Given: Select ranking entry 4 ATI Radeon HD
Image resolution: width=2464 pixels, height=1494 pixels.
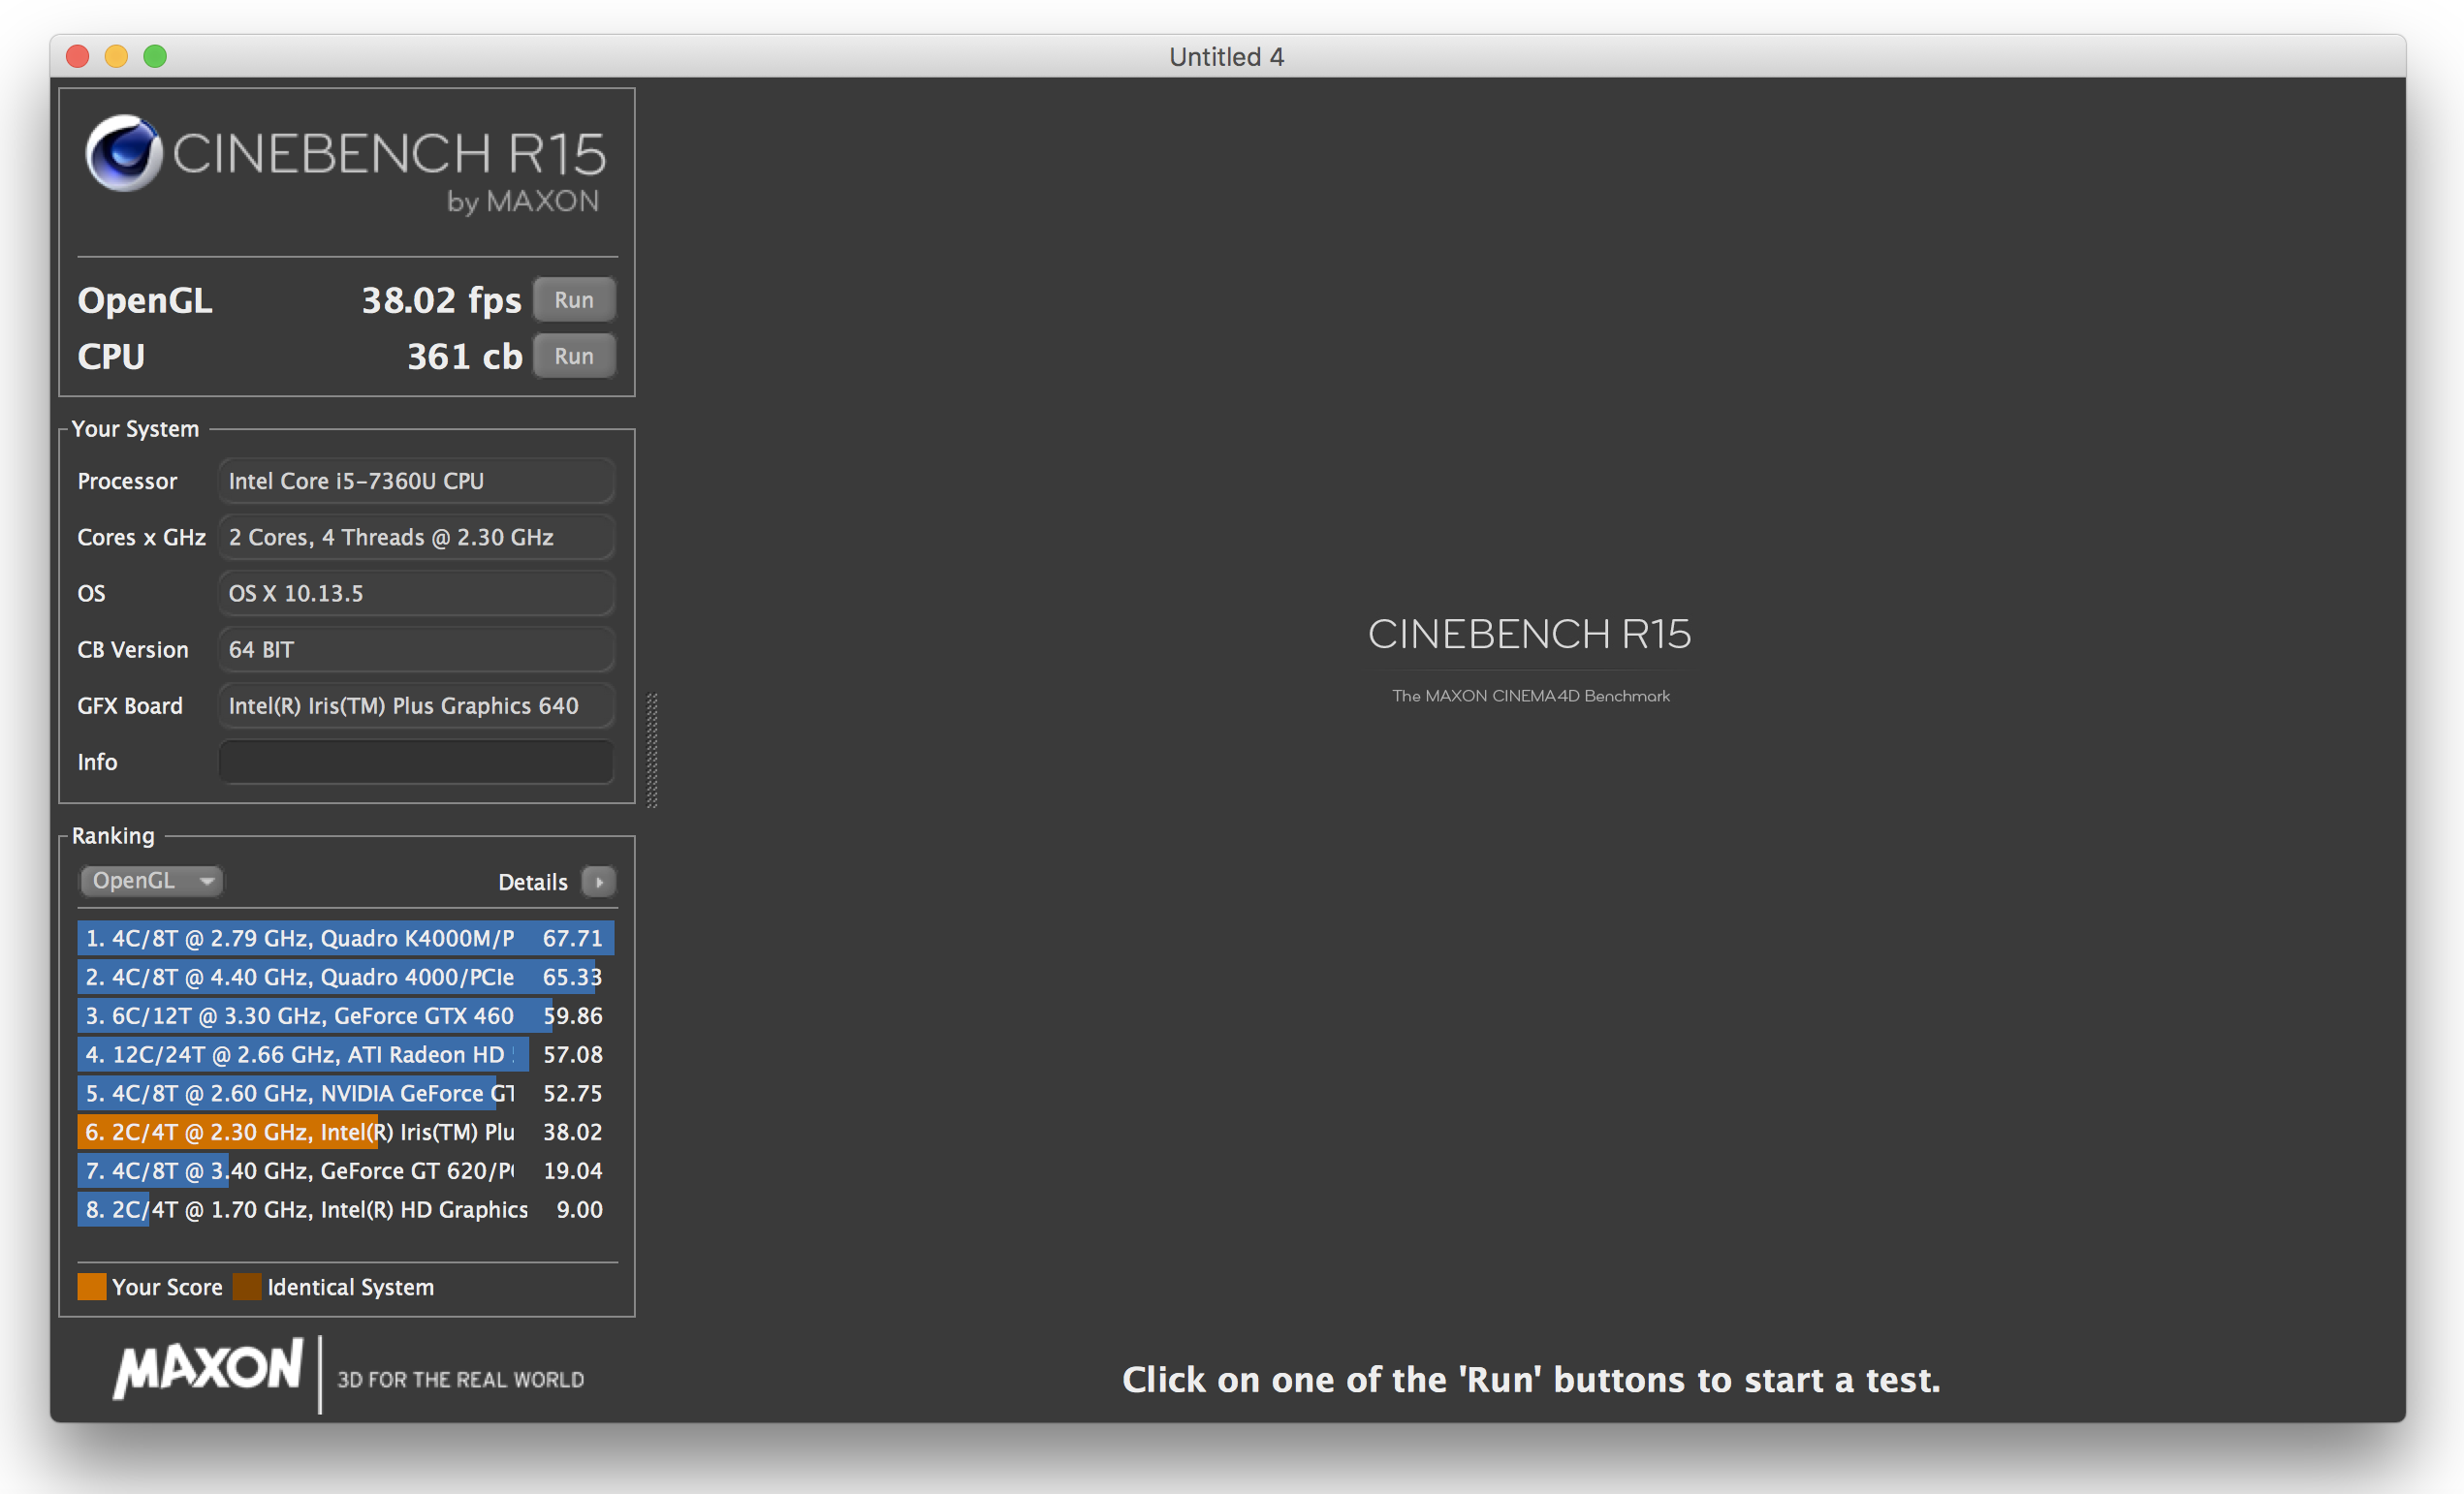Looking at the screenshot, I should [346, 1054].
